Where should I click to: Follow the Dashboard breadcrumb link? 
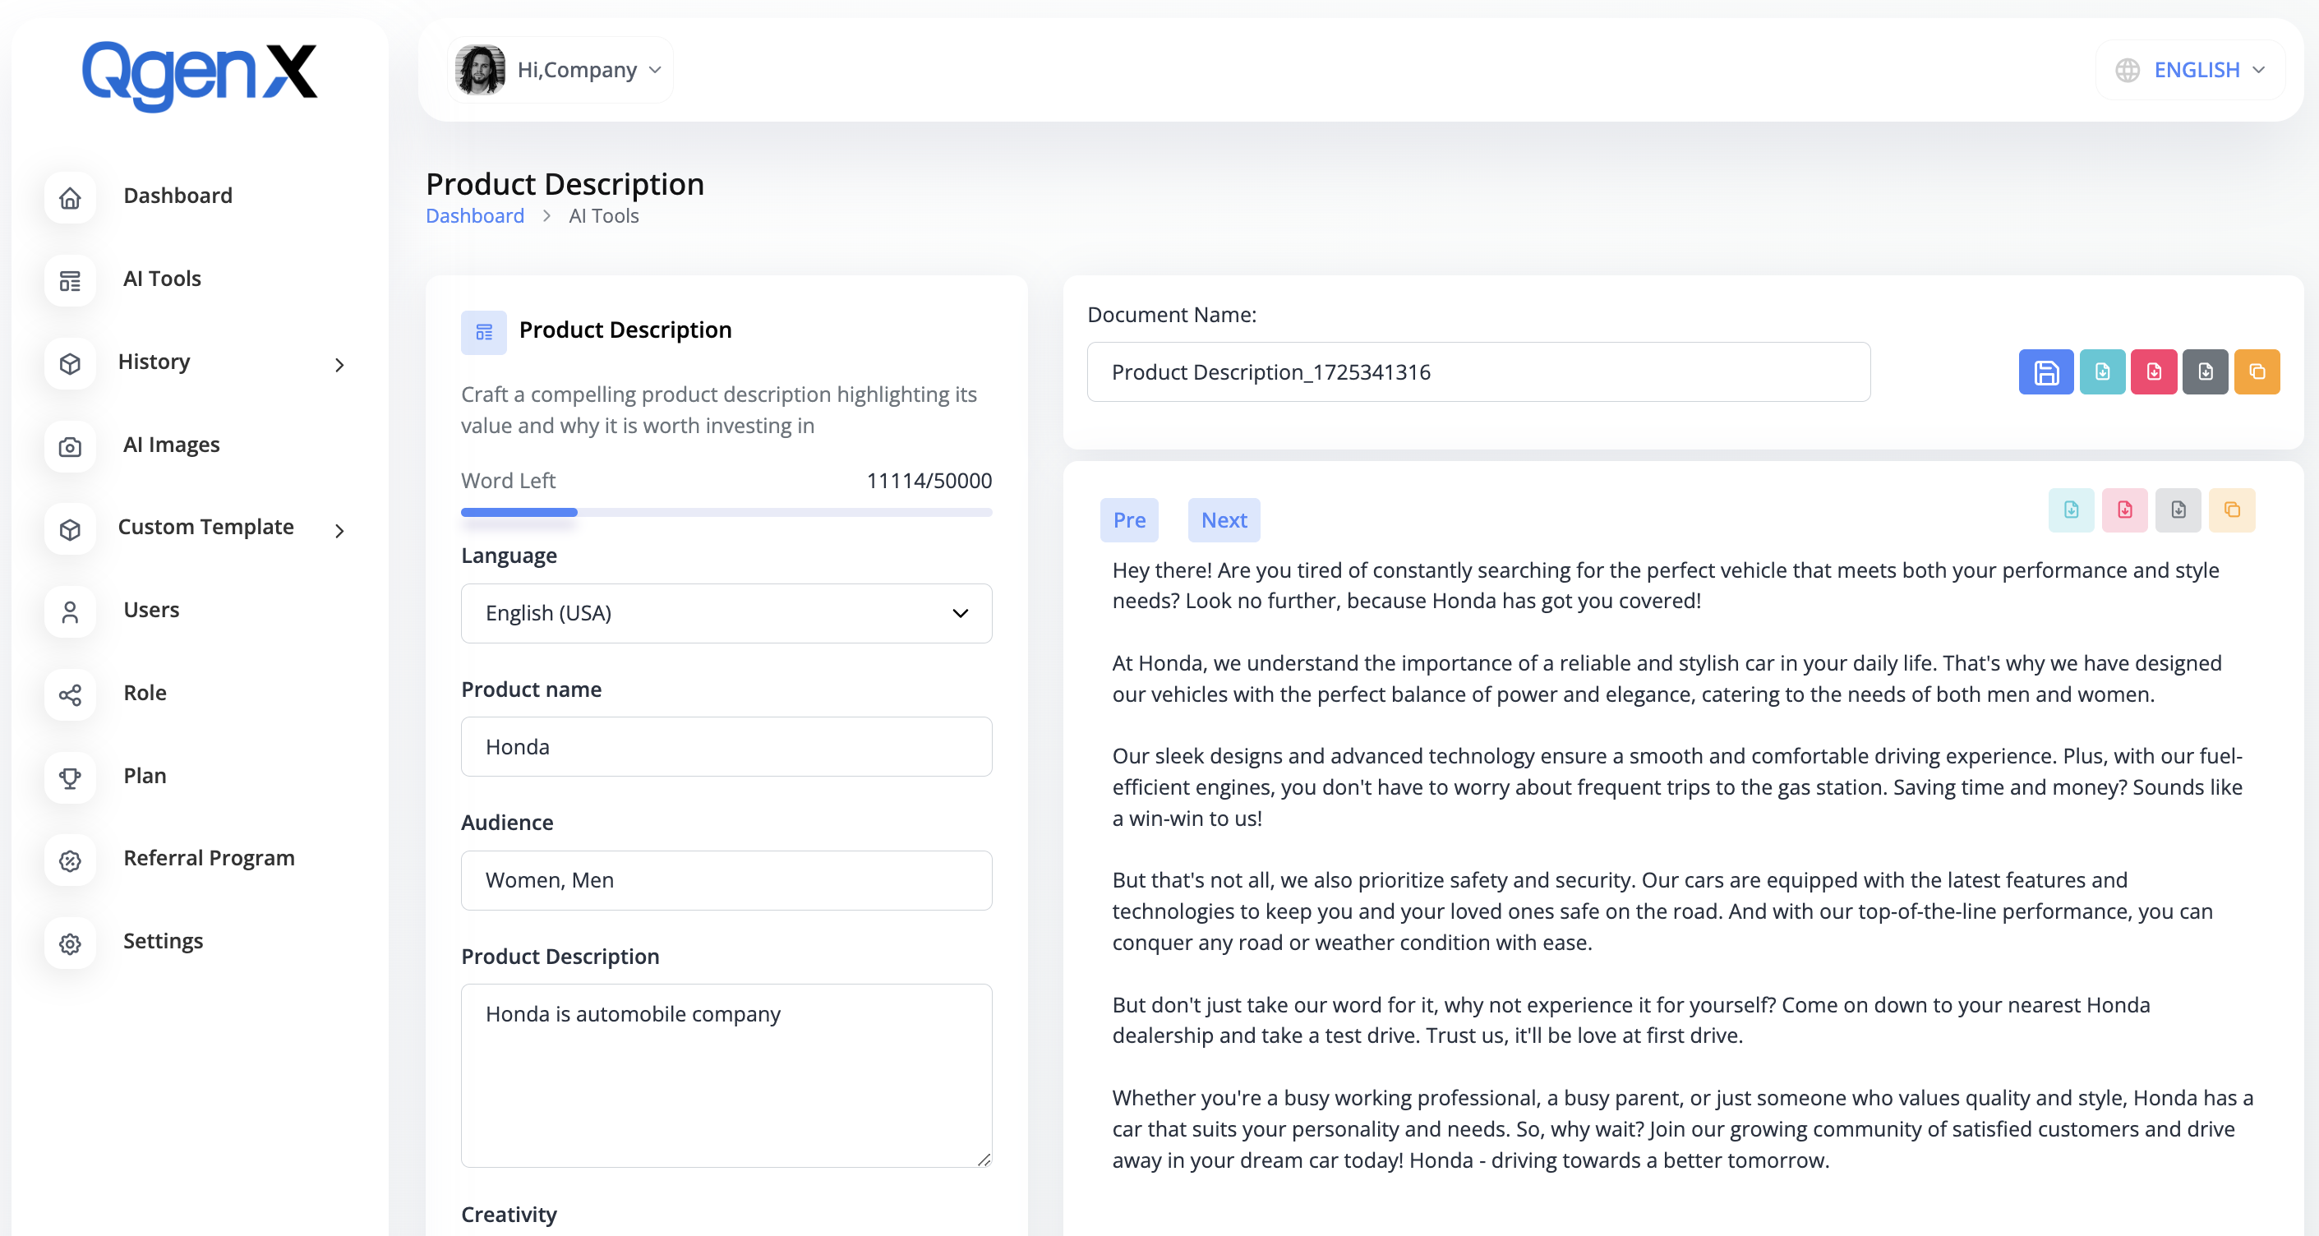pos(474,216)
